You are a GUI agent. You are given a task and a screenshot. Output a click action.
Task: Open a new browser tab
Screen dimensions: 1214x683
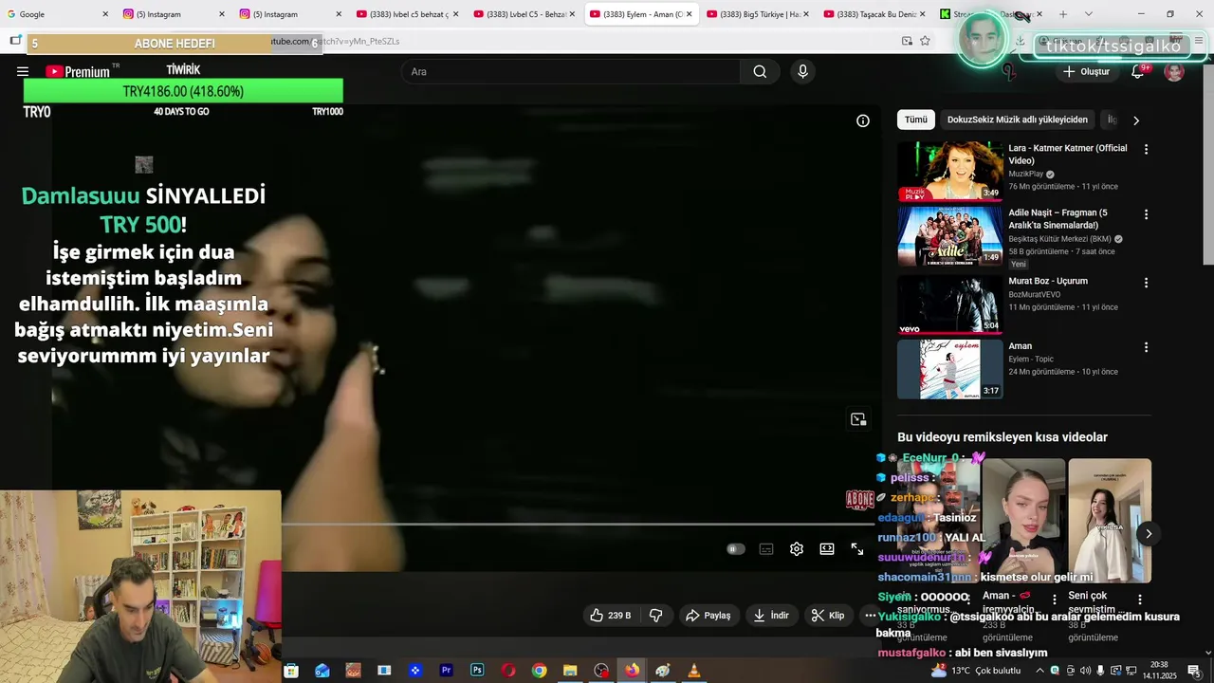click(1063, 14)
